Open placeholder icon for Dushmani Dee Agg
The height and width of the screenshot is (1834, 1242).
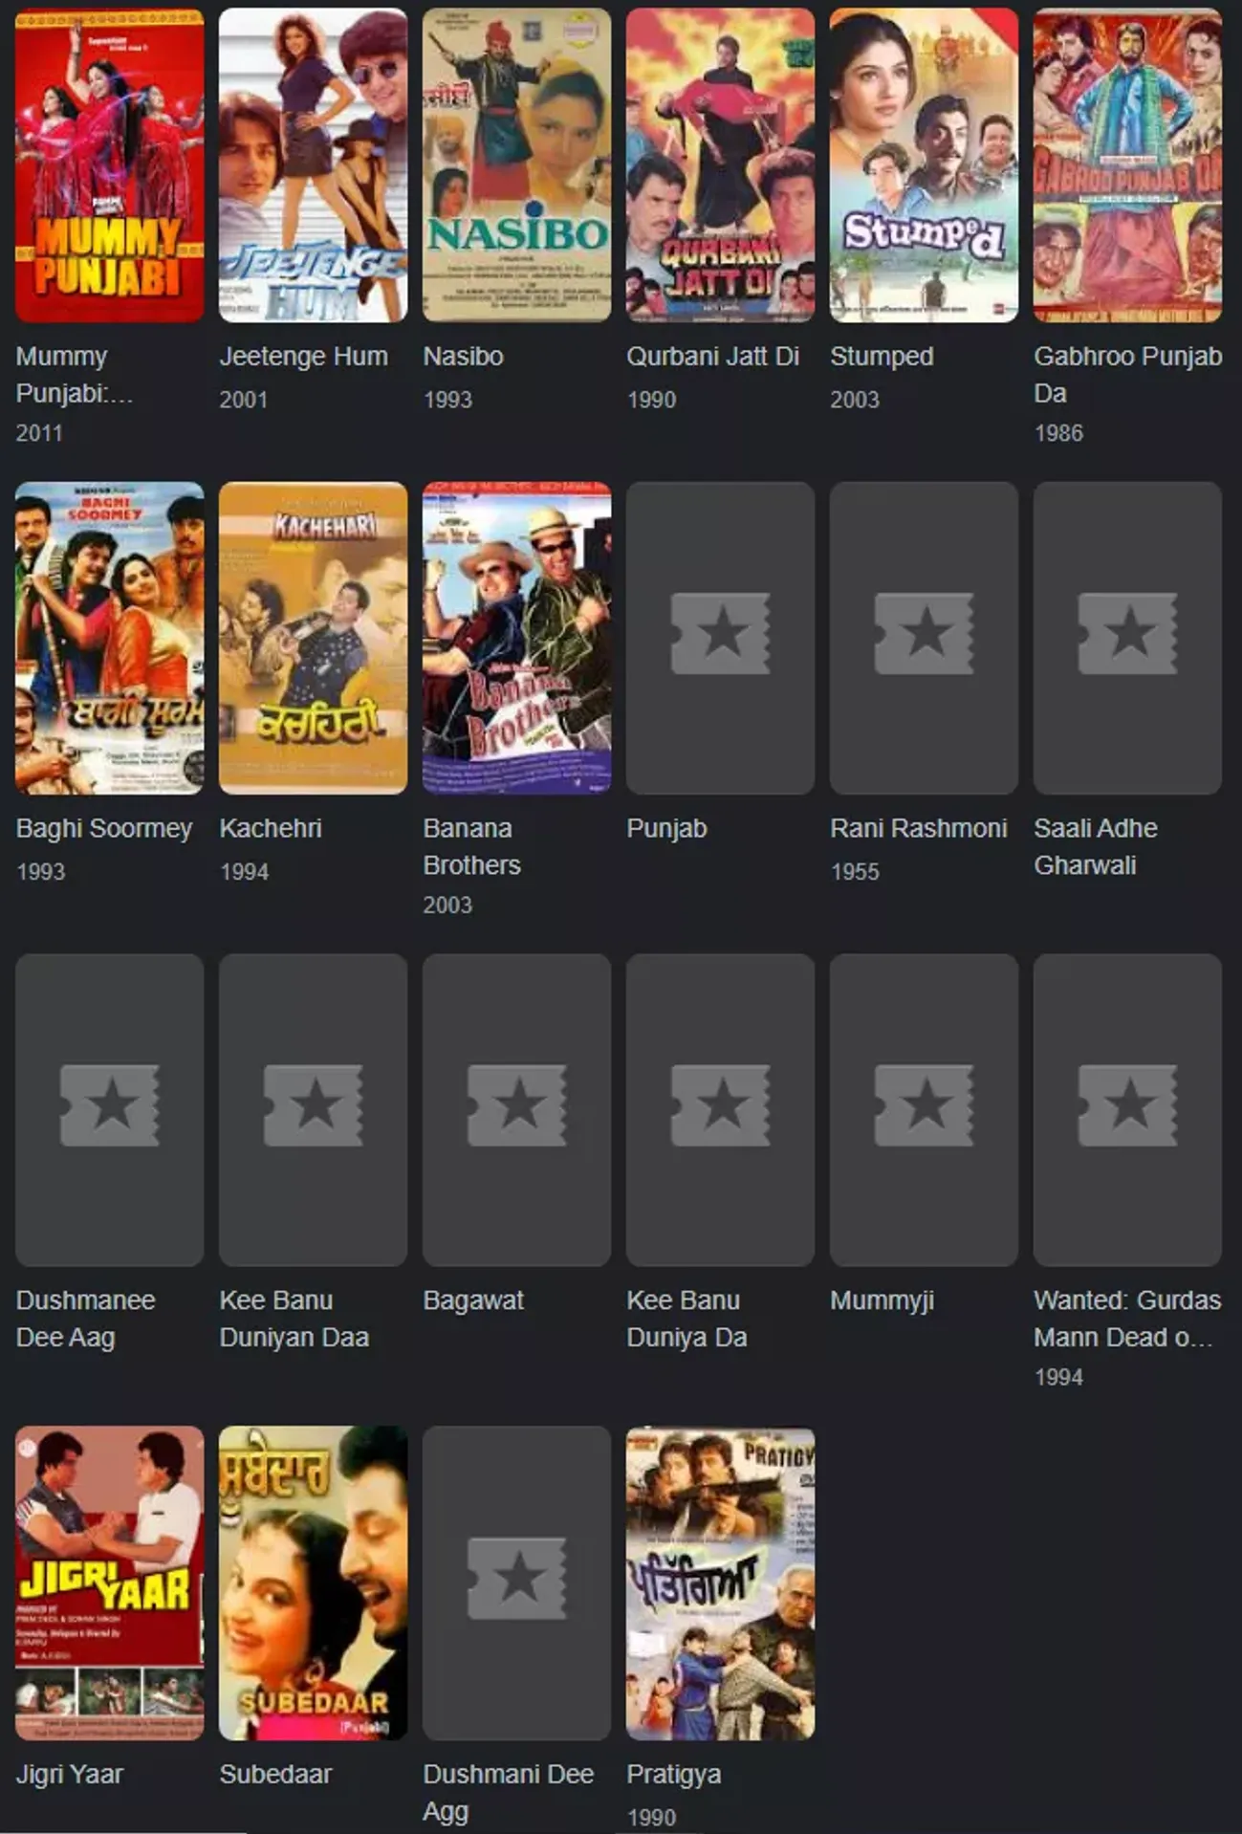point(516,1578)
